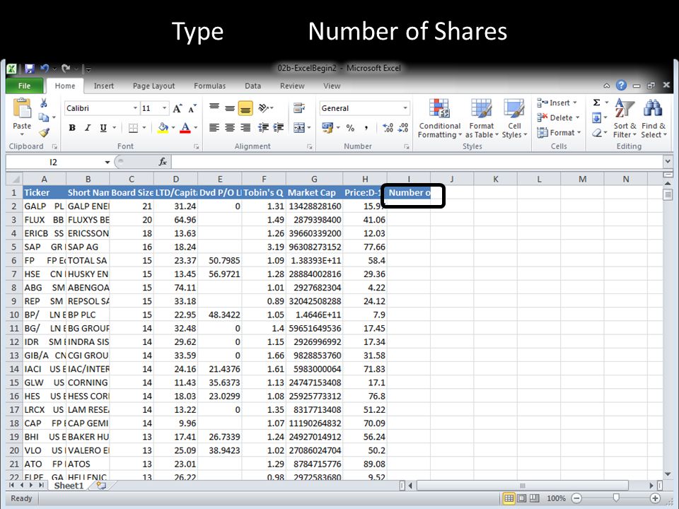Click the Insert Function fx button
679x509 pixels.
coord(163,162)
